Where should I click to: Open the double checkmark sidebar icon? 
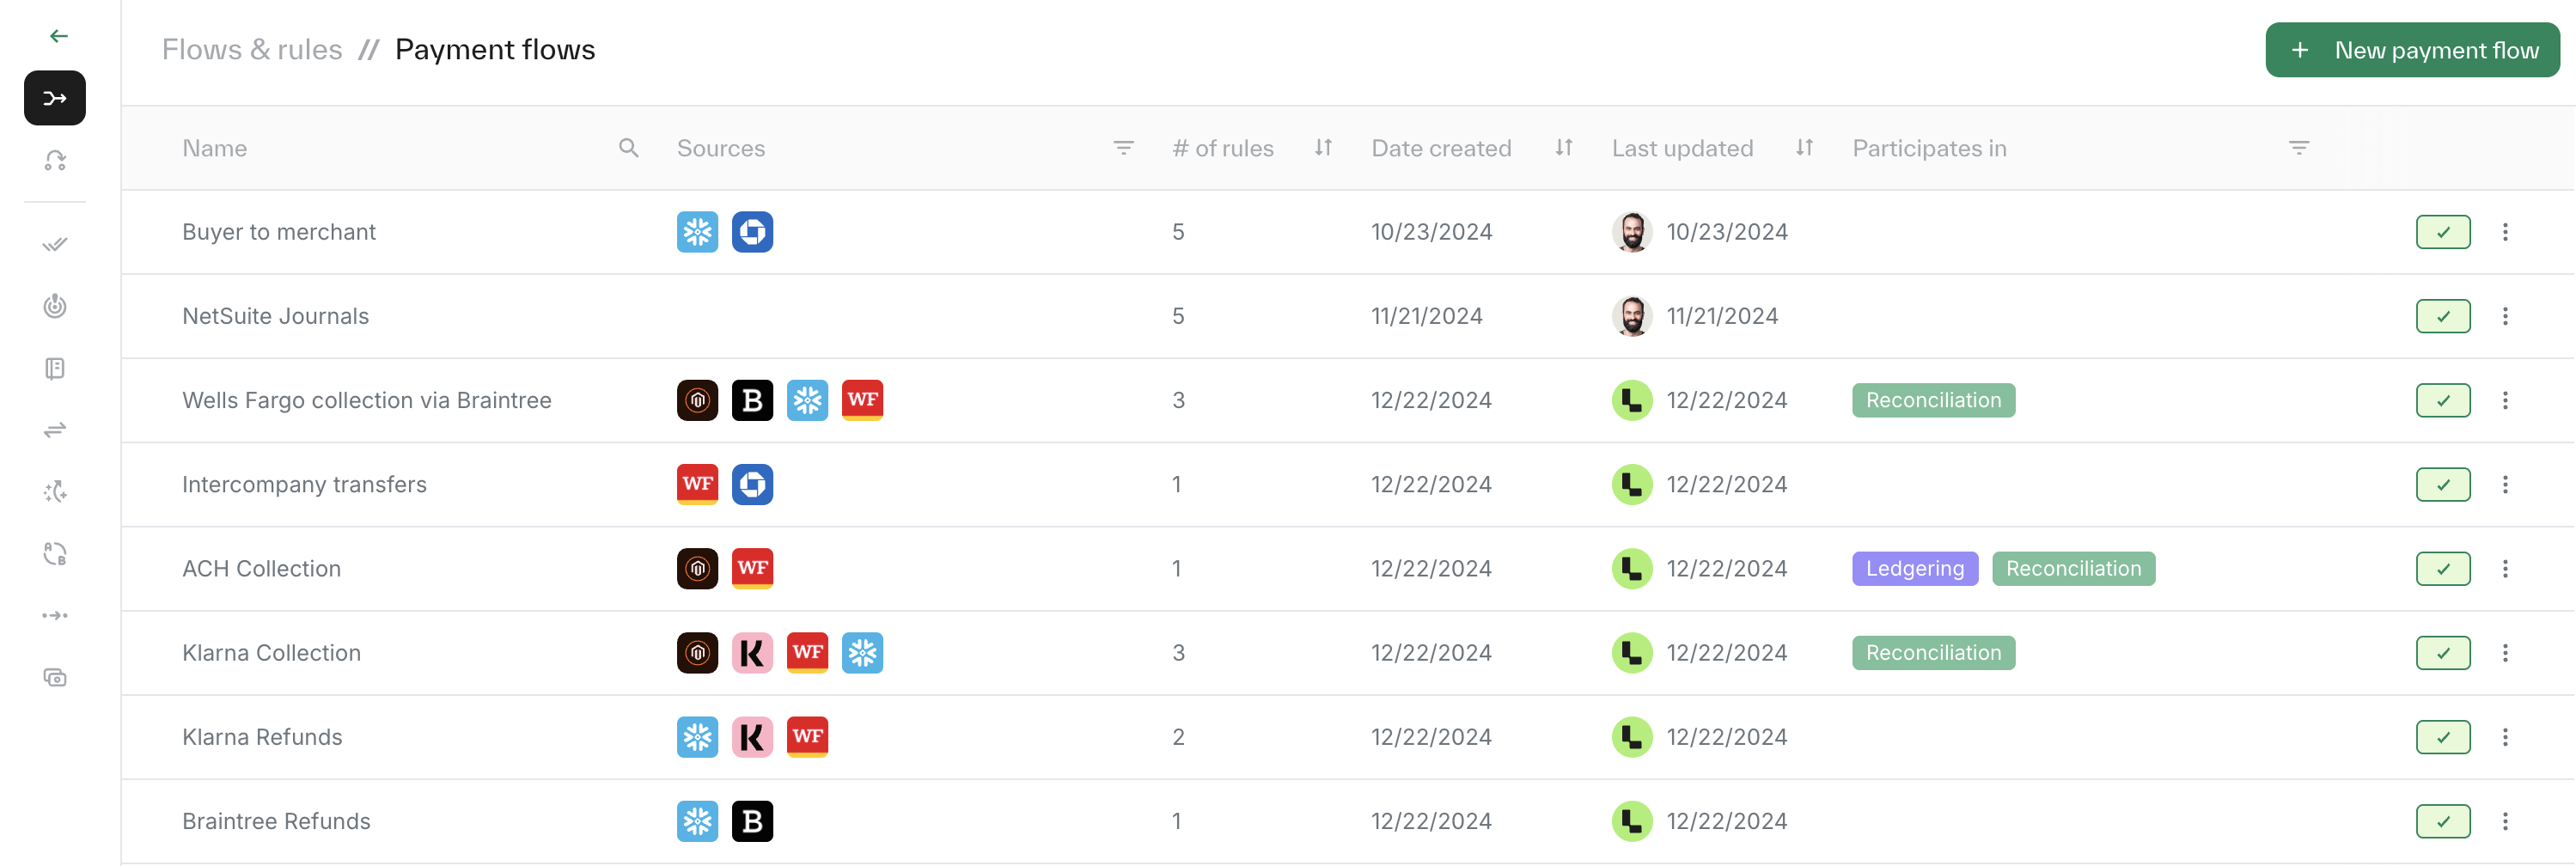pos(55,244)
